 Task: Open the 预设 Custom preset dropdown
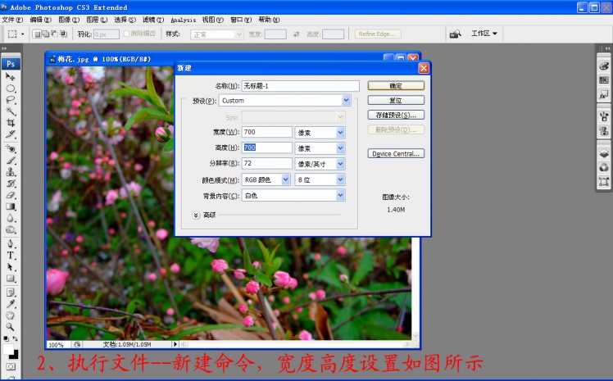346,101
